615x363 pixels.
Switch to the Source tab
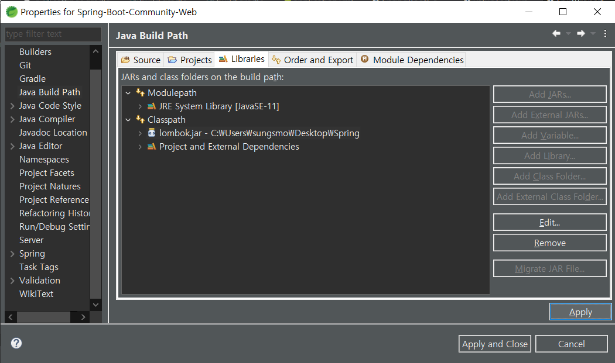141,60
